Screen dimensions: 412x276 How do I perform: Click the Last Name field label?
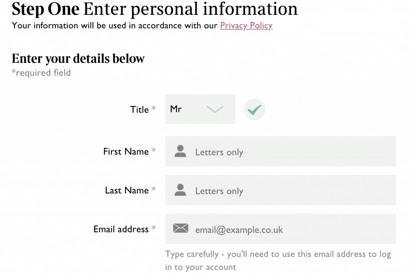127,190
